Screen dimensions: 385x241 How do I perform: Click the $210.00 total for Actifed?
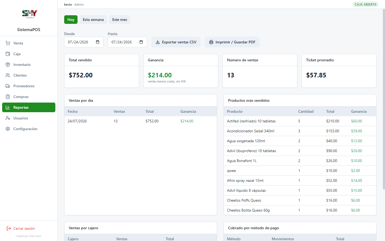(333, 121)
